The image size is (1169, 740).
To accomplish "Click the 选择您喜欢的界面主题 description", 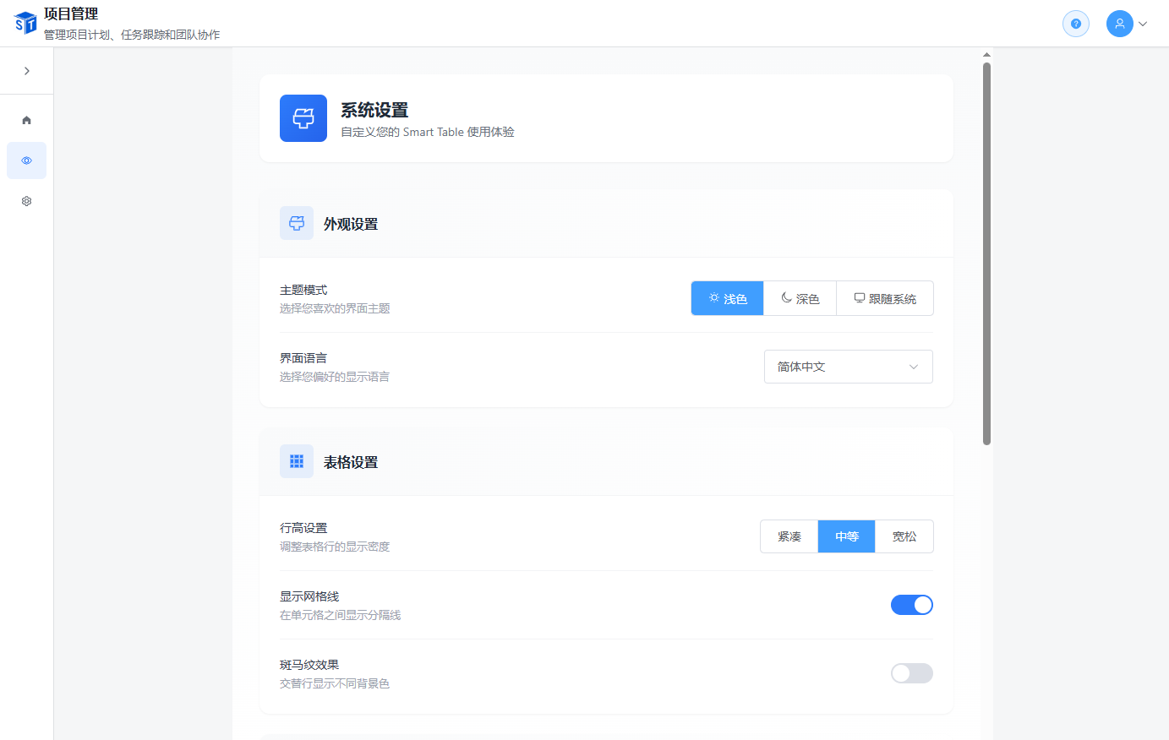I will (x=335, y=308).
